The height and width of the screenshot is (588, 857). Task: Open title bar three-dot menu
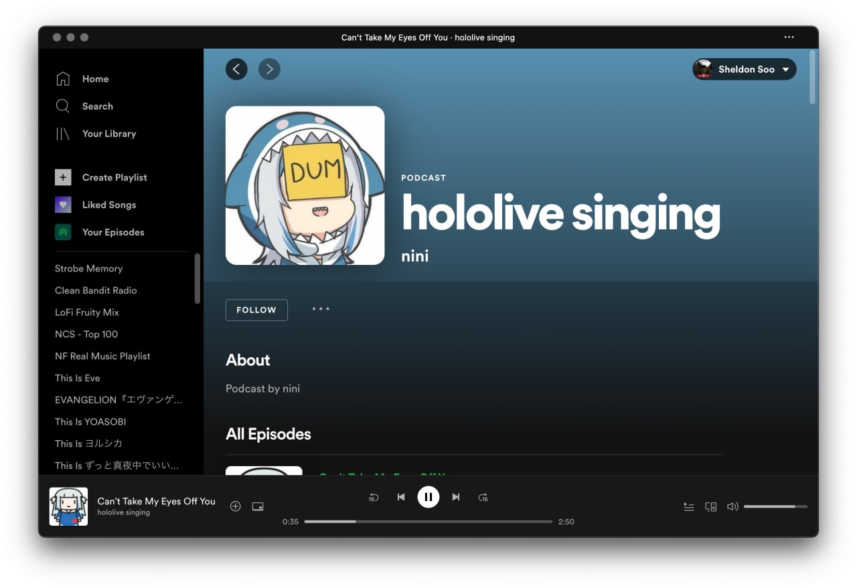tap(789, 37)
